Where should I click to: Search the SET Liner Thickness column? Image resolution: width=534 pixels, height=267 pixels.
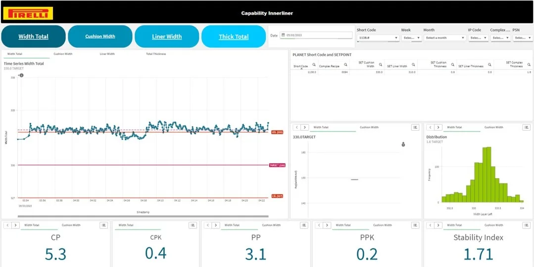(489, 64)
